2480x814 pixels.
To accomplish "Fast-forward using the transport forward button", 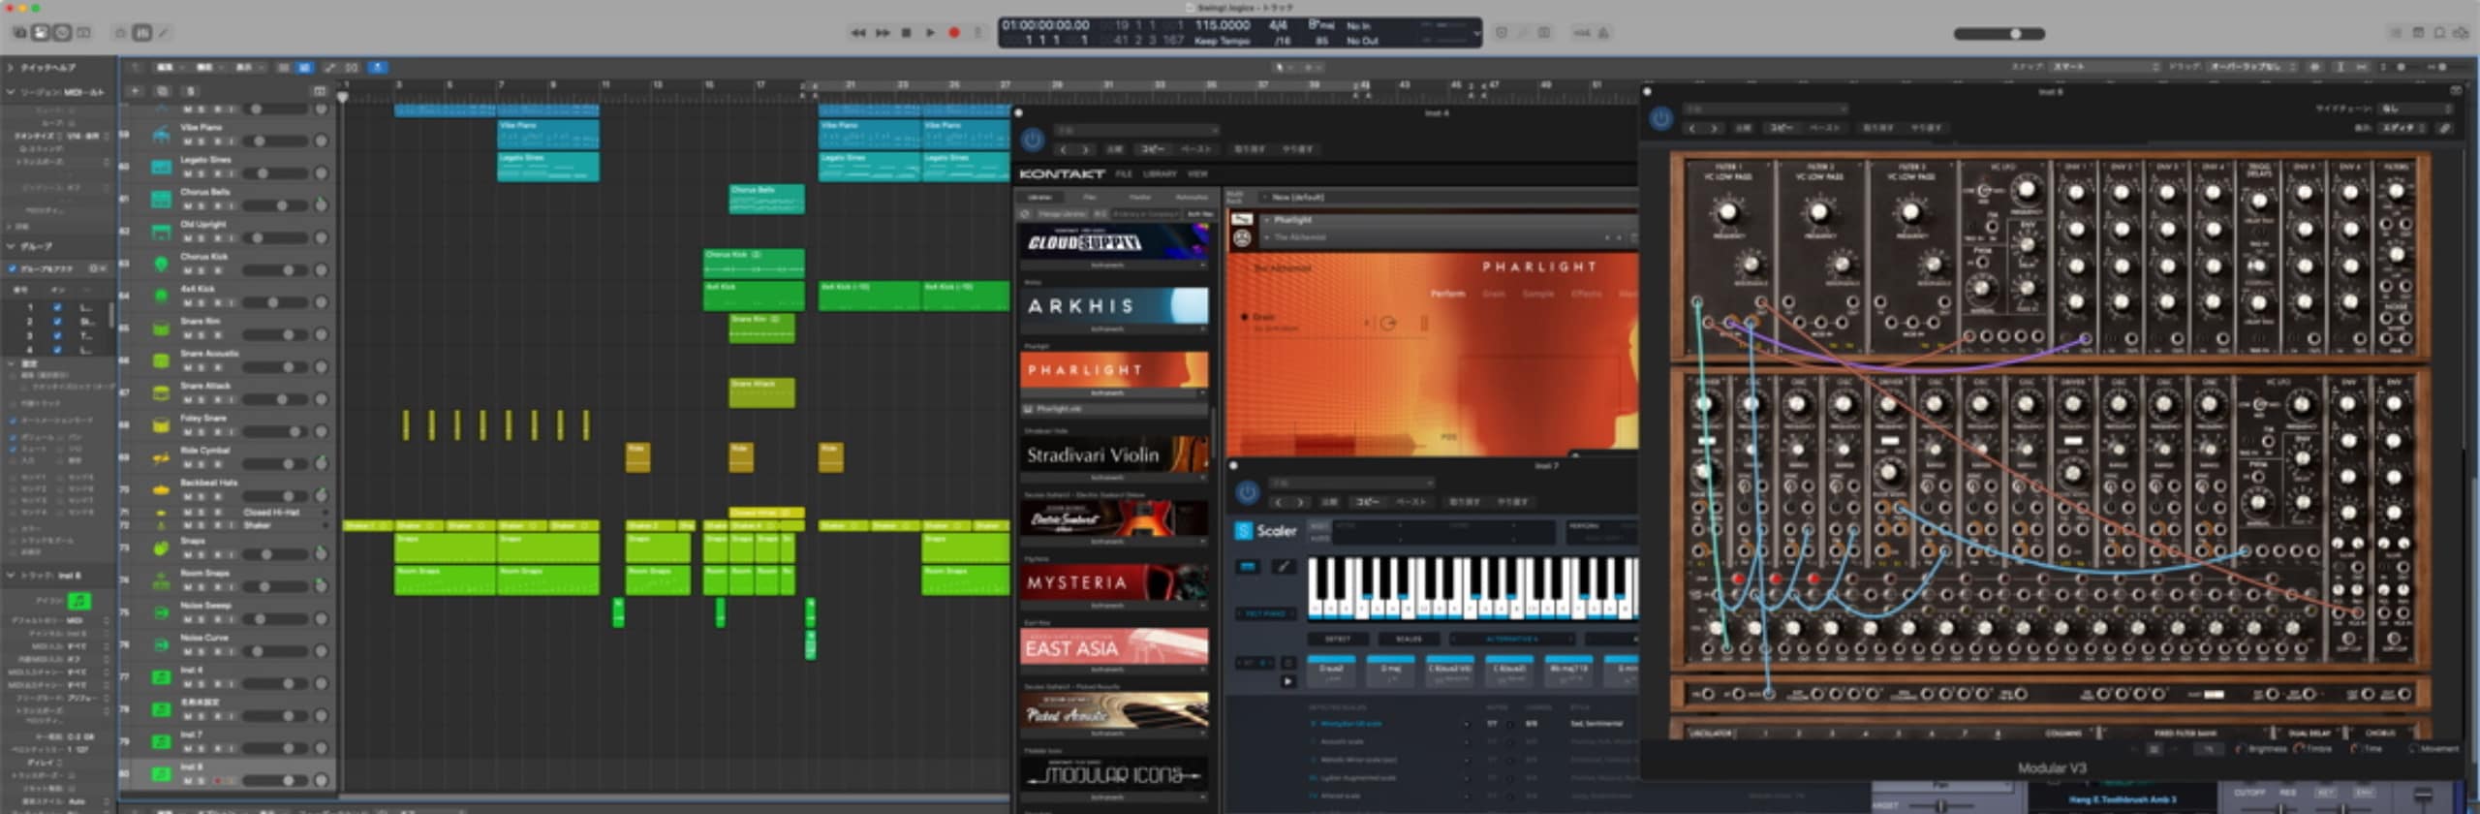I will 883,33.
